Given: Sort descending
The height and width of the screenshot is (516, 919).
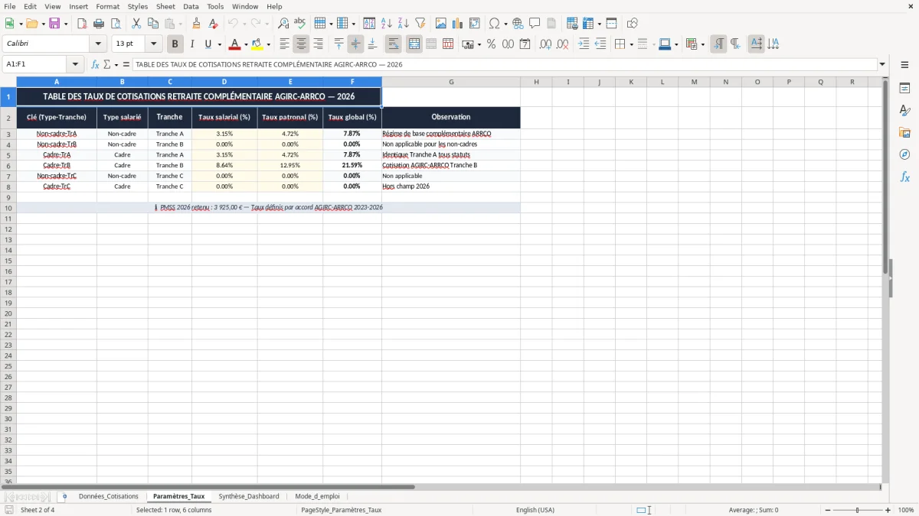Looking at the screenshot, I should coord(403,24).
